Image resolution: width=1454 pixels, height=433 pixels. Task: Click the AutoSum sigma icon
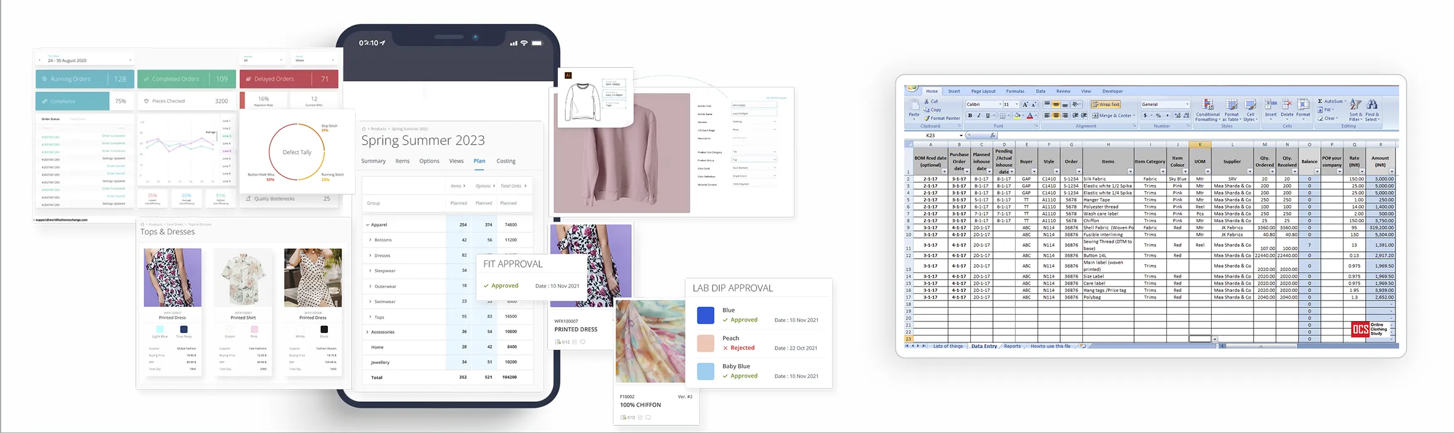pyautogui.click(x=1320, y=101)
